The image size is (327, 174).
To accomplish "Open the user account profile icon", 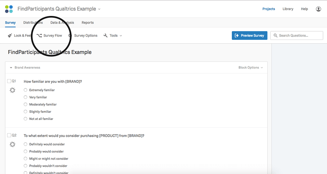I will pyautogui.click(x=318, y=9).
